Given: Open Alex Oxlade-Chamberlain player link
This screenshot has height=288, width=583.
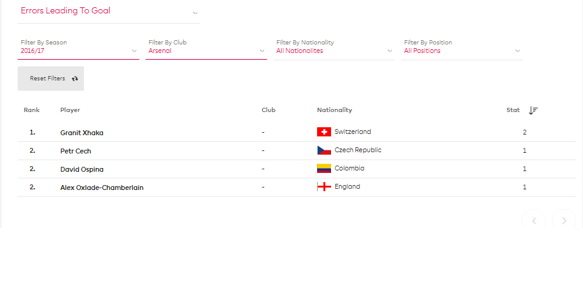Looking at the screenshot, I should 102,188.
